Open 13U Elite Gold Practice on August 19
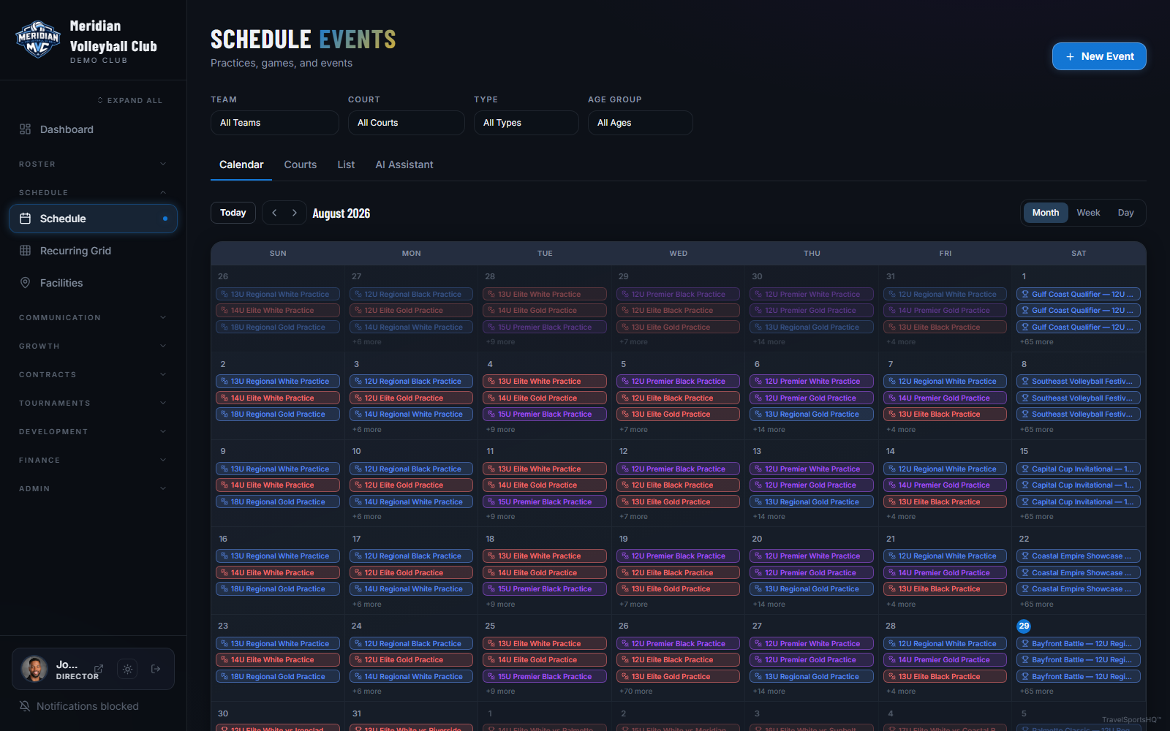The width and height of the screenshot is (1170, 731). (x=678, y=589)
